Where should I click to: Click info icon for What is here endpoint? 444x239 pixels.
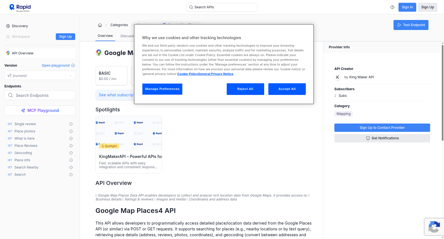71,139
